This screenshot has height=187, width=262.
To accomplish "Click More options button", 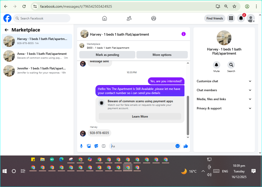I will (x=162, y=55).
